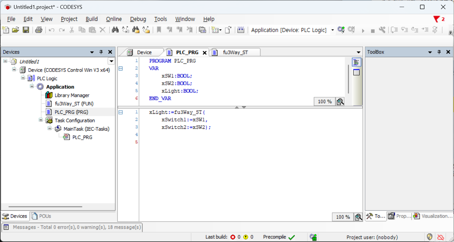Start the application with the play icon
454x242 pixels.
(363, 31)
